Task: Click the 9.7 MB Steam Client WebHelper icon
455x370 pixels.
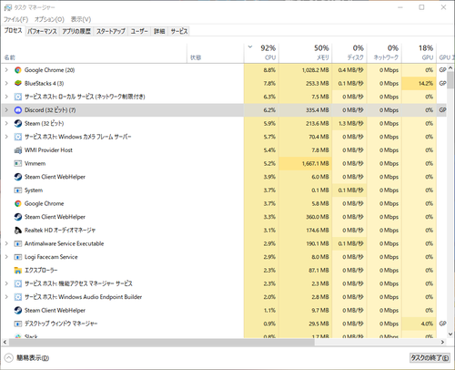Action: point(18,311)
